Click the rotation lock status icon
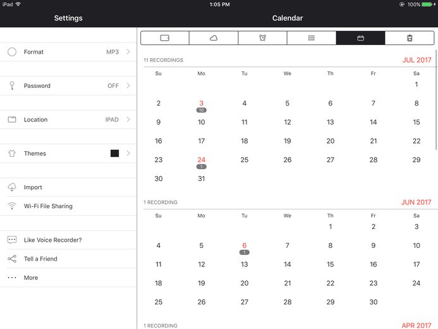The height and width of the screenshot is (329, 438). 402,4
